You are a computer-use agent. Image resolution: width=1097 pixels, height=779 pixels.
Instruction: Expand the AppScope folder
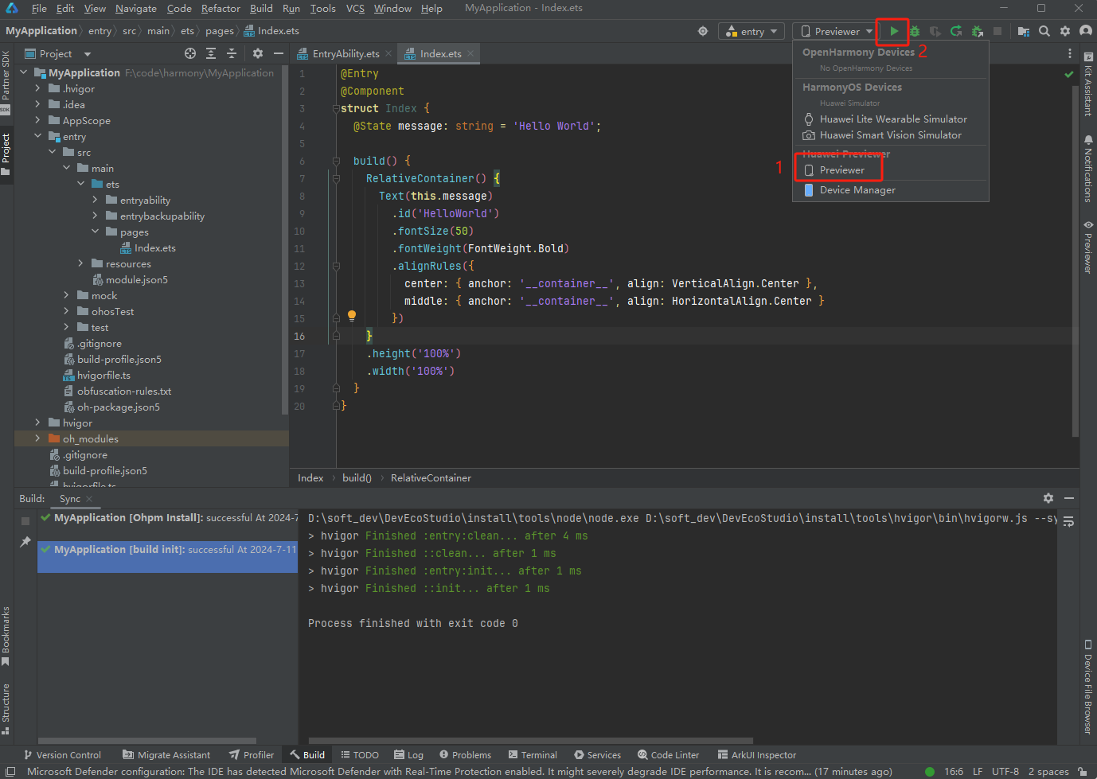pos(37,120)
